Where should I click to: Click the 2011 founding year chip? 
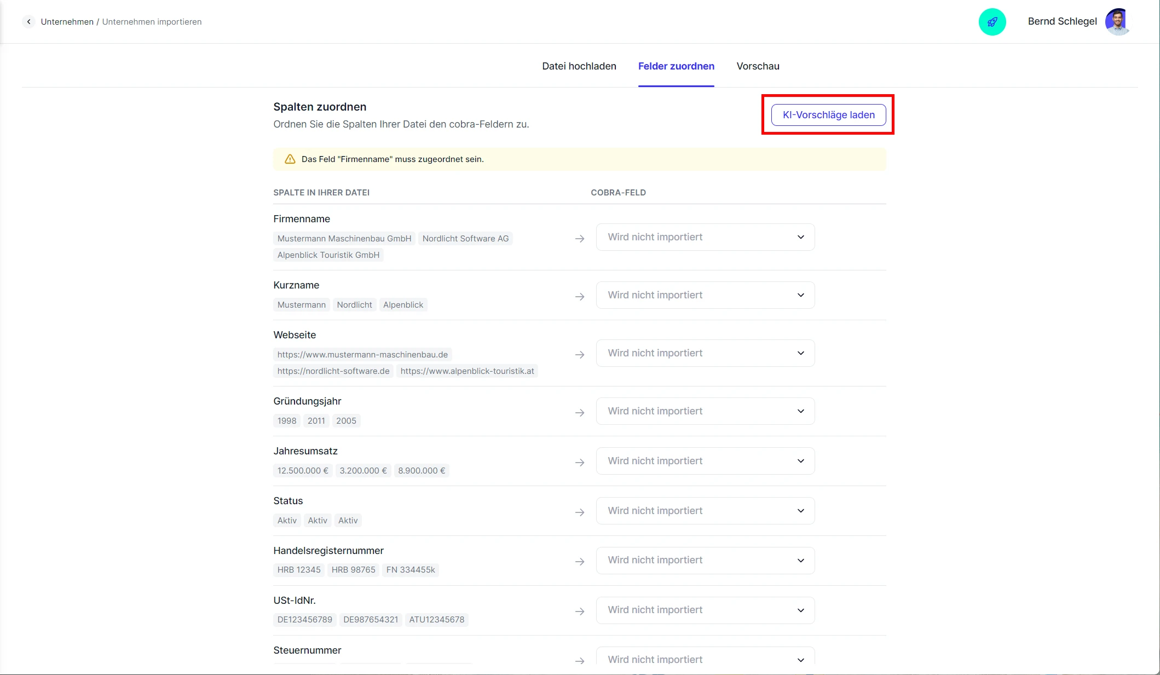316,421
